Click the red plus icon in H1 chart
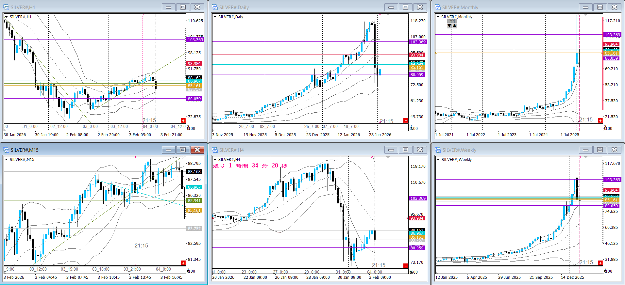Viewport: 625px width, 285px height. pyautogui.click(x=183, y=120)
